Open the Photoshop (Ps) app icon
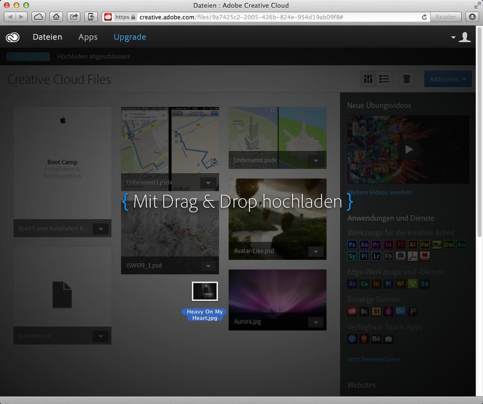The width and height of the screenshot is (483, 404). [x=352, y=245]
